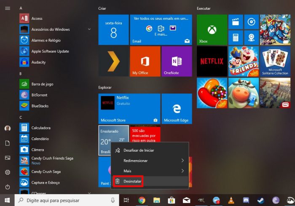Open the Xbox tile
295x206 pixels.
212,30
